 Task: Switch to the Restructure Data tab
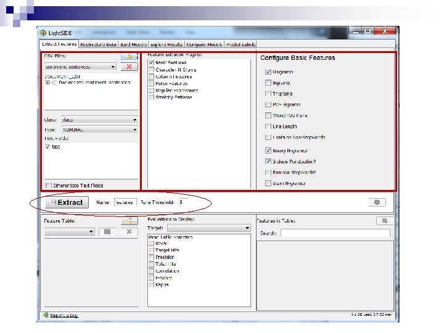[98, 44]
